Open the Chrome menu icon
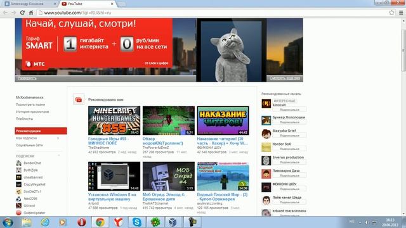The image size is (406, 228). pos(401,13)
